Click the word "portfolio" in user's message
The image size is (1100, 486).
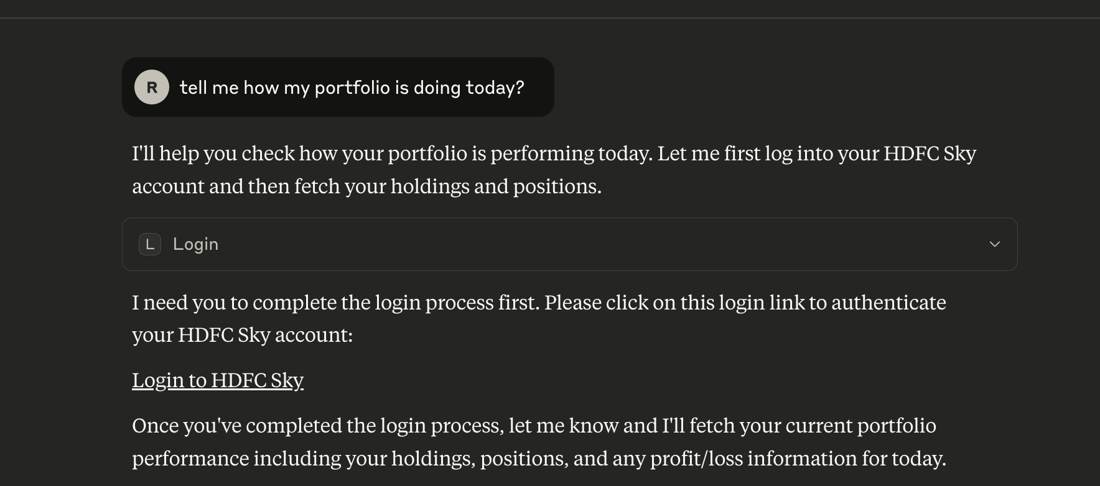tap(352, 88)
